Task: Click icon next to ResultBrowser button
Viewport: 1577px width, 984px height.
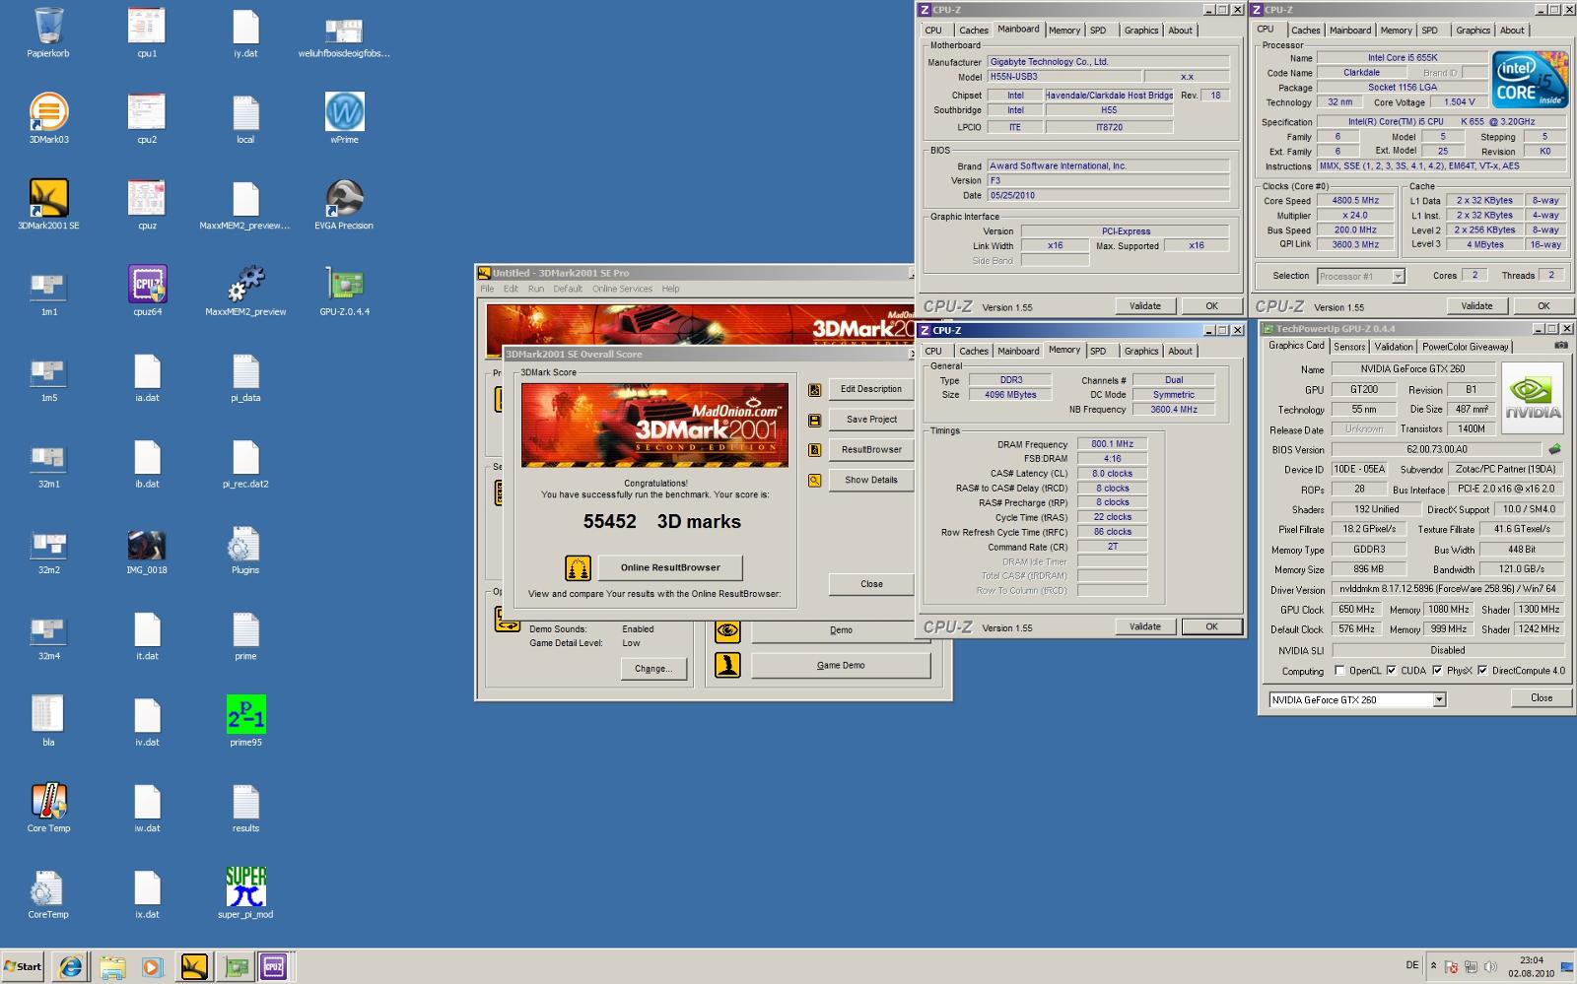Action: point(815,450)
